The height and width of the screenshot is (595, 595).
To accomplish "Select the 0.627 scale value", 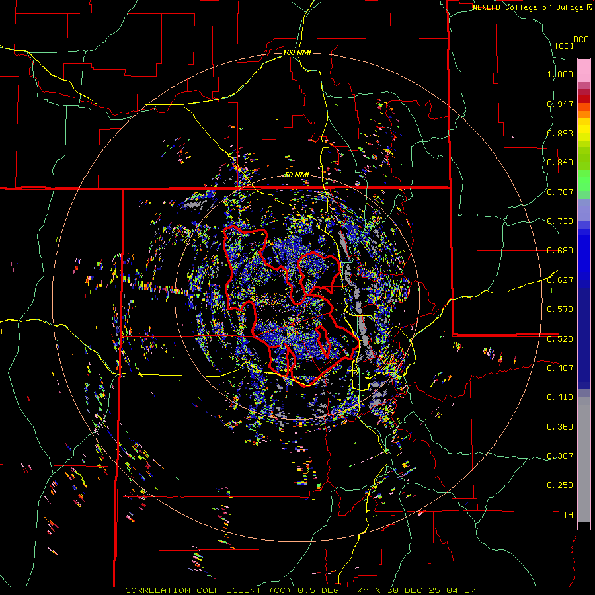I will click(x=560, y=280).
